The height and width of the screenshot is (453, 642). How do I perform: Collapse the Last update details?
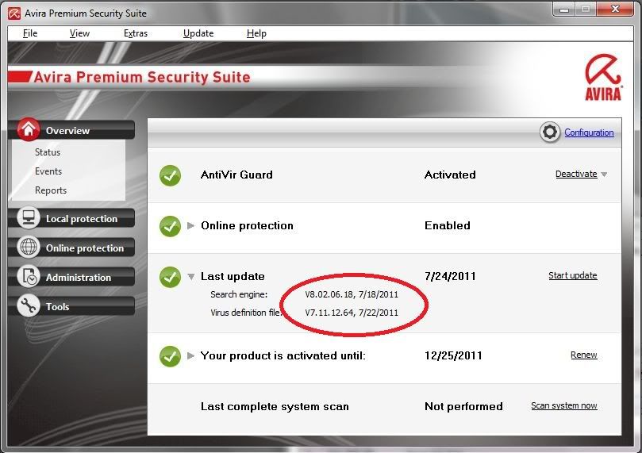[x=190, y=277]
